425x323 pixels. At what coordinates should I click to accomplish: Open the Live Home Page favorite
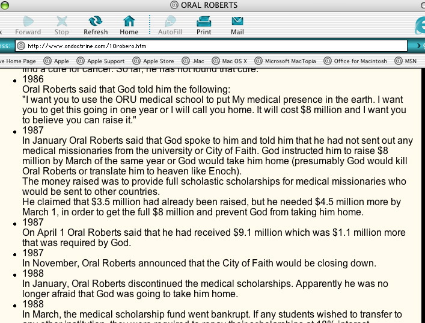18,61
